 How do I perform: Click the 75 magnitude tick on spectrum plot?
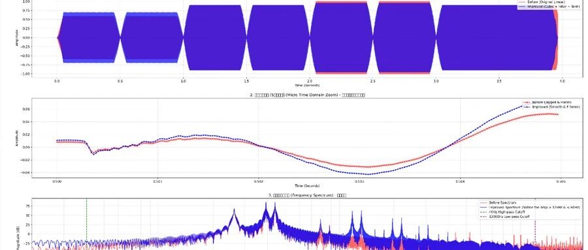[x=28, y=206]
